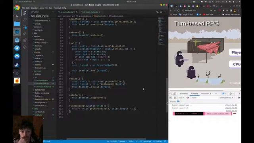This screenshot has width=254, height=143.
Task: Open Extensions view in activity bar
Action: click(25, 40)
